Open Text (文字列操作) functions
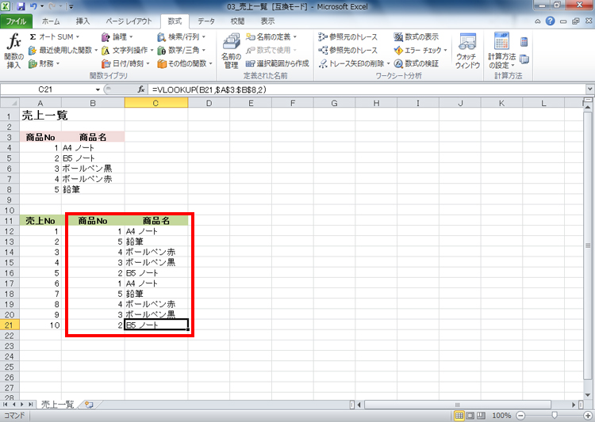Image resolution: width=595 pixels, height=422 pixels. pyautogui.click(x=127, y=51)
